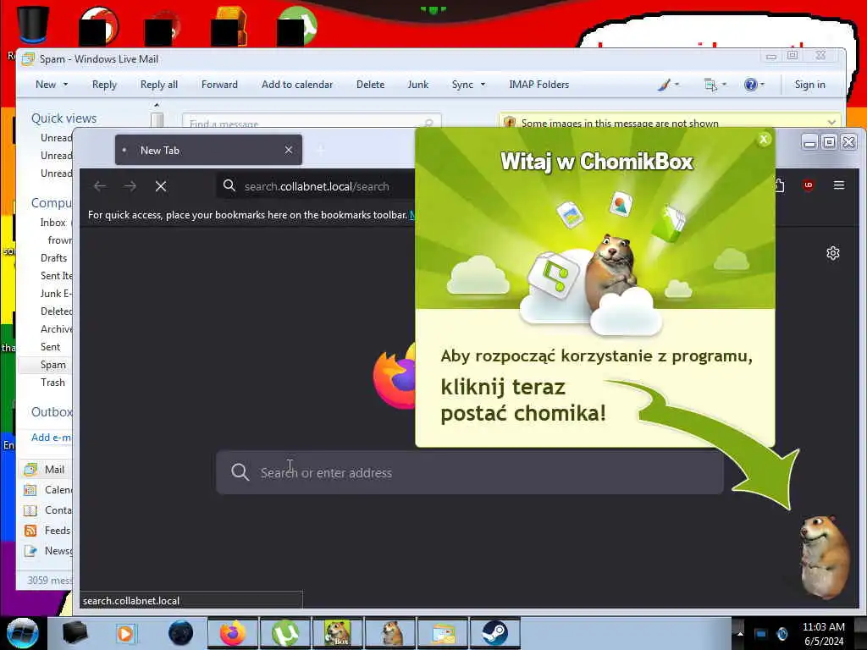Open the Windows Start menu

tap(22, 633)
